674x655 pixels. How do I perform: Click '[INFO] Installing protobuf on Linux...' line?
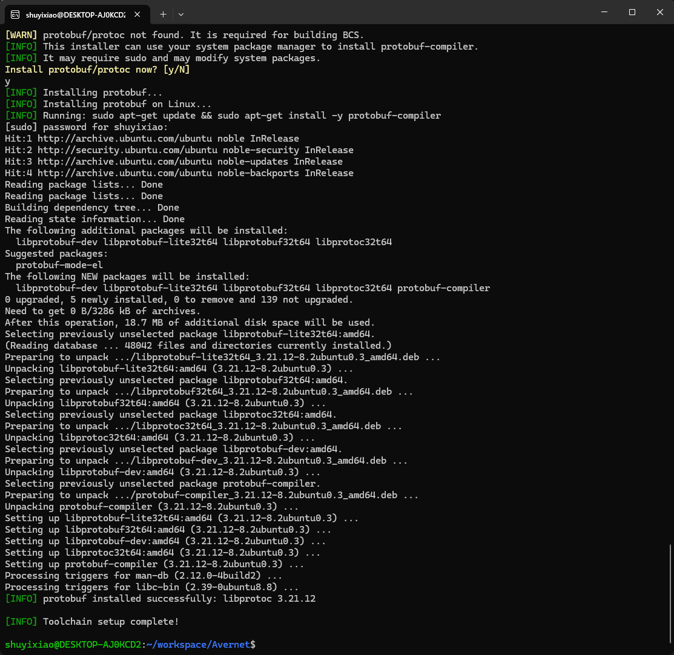click(x=108, y=104)
